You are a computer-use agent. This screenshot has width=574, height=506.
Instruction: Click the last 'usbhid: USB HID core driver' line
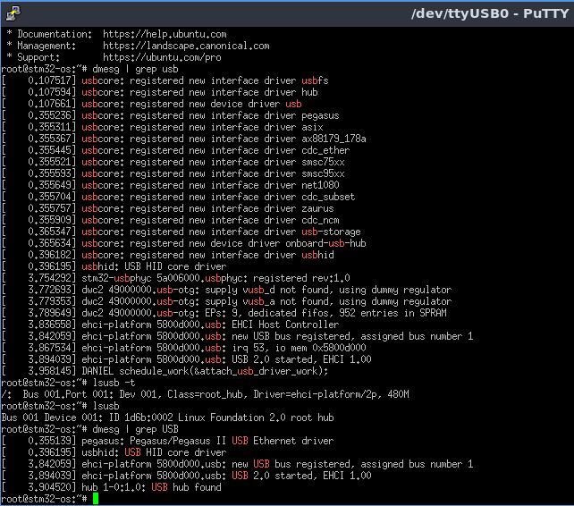(x=114, y=453)
